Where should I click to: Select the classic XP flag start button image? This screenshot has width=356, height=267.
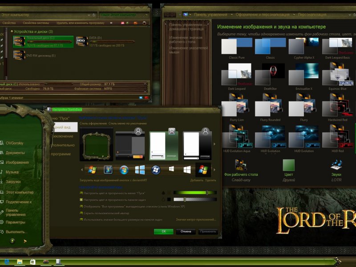coord(92,170)
